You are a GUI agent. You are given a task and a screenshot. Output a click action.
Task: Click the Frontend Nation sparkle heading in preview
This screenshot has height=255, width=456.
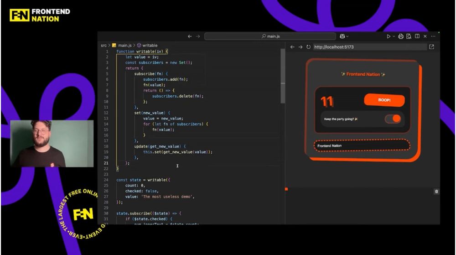click(x=363, y=74)
